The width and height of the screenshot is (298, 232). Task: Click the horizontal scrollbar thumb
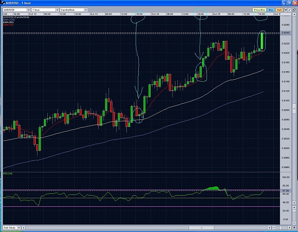click(x=202, y=228)
